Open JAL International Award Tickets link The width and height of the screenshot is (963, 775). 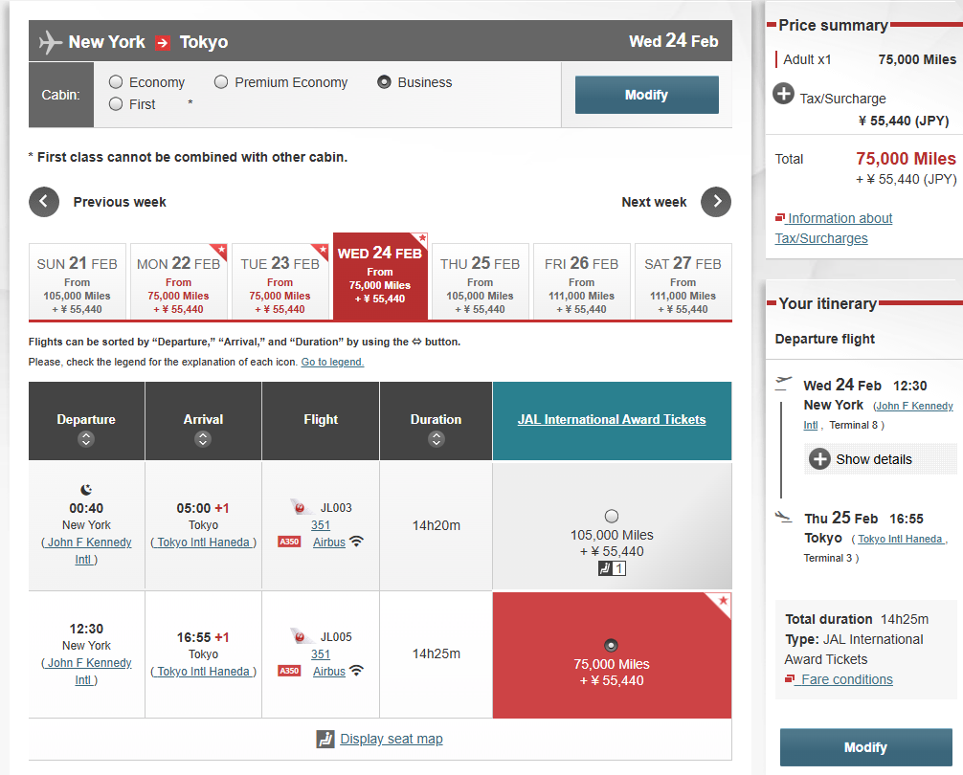[x=612, y=420]
